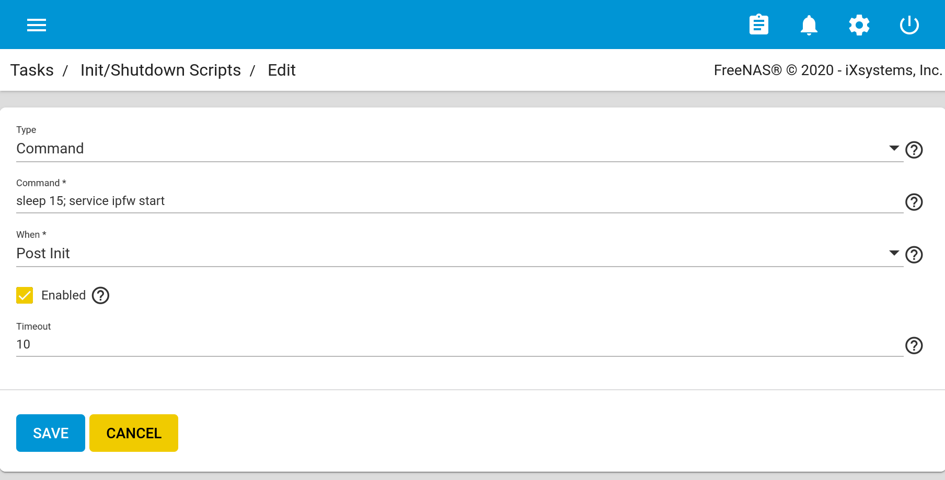Expand the When dropdown arrow

(894, 253)
